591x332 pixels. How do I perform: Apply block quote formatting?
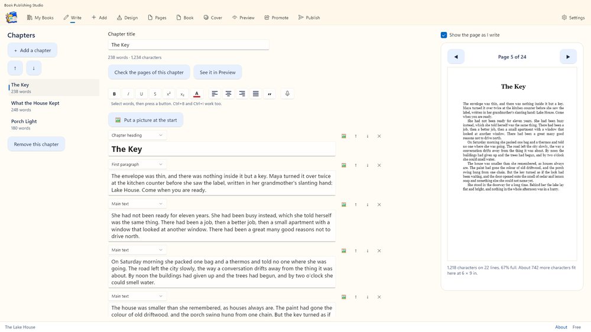click(269, 94)
